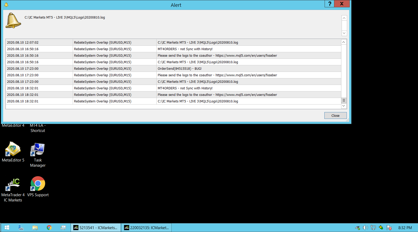Select the MT4 EA - Shortcut desktop label

coord(38,128)
